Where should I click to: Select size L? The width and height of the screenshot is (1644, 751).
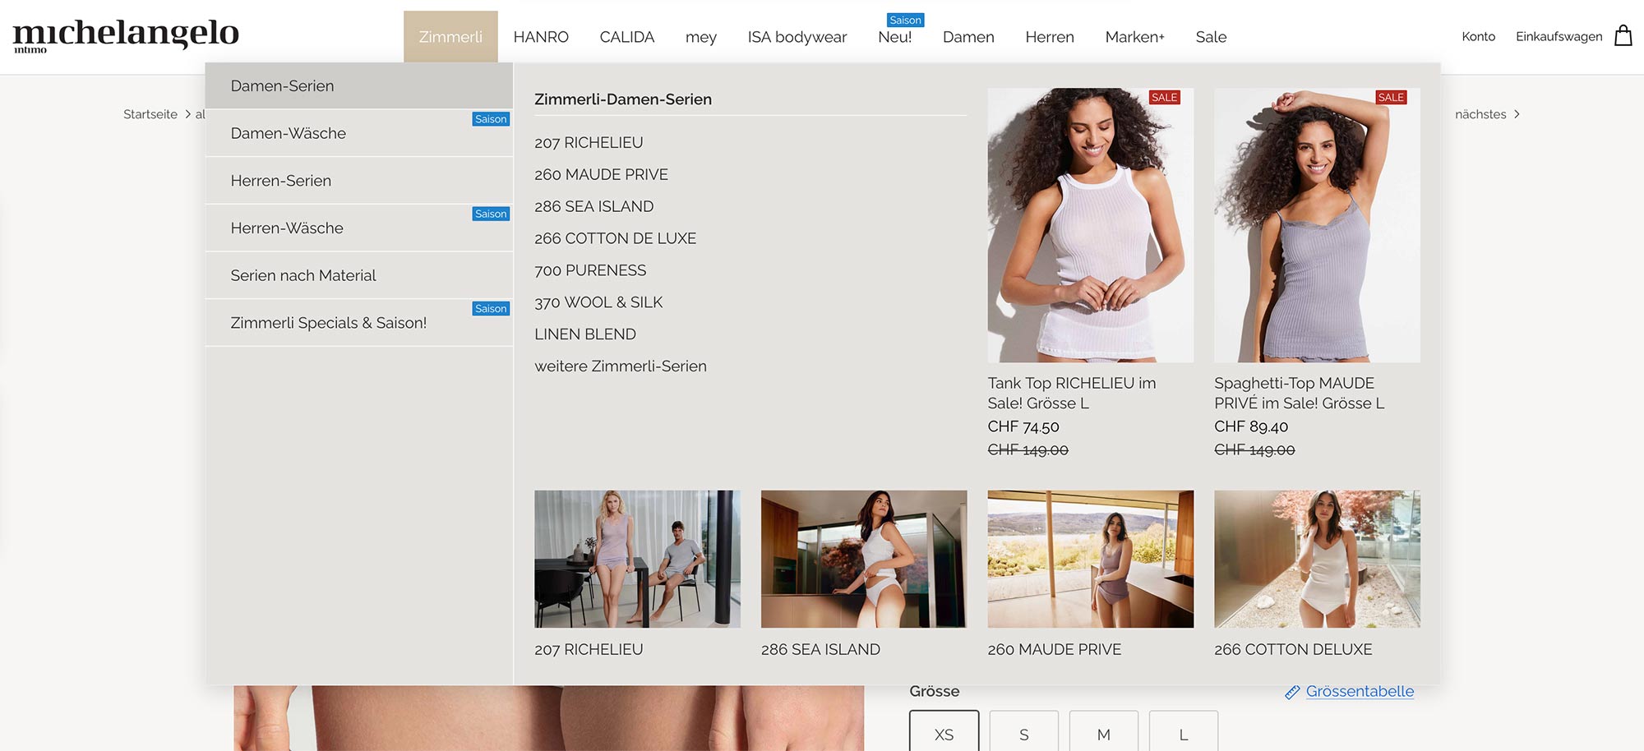[1184, 732]
